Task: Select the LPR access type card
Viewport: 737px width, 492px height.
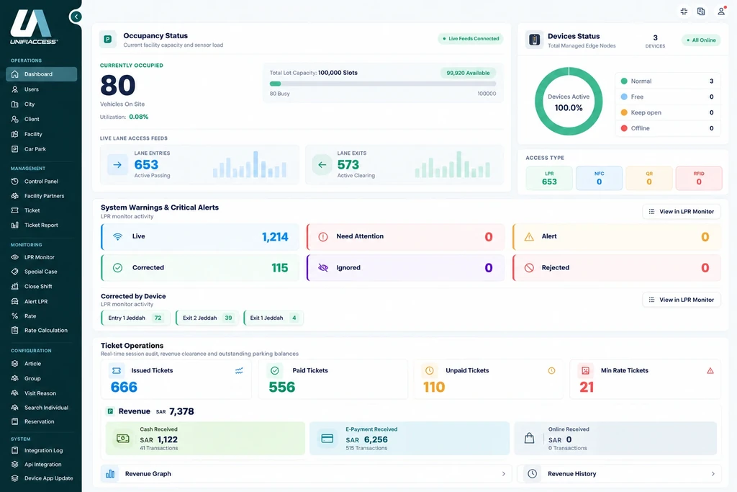Action: [x=549, y=178]
